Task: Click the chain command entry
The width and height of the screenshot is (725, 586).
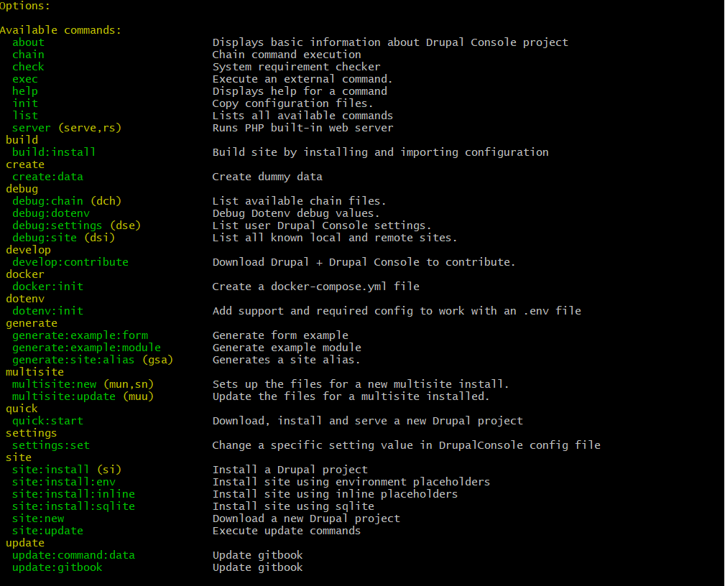Action: 28,54
